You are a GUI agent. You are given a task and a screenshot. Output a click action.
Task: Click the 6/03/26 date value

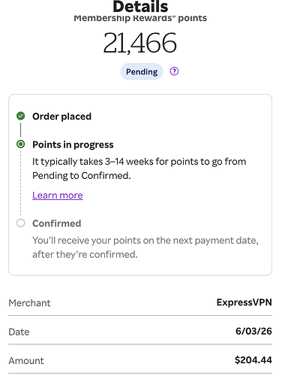click(253, 331)
